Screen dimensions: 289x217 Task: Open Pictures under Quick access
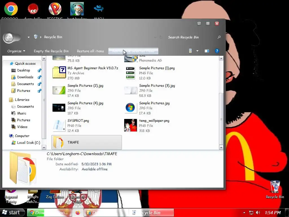point(23,91)
